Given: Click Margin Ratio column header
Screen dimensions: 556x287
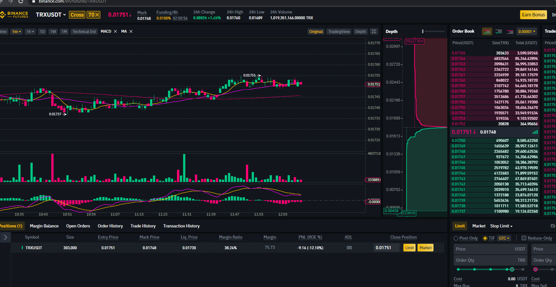Looking at the screenshot, I should tap(231, 237).
